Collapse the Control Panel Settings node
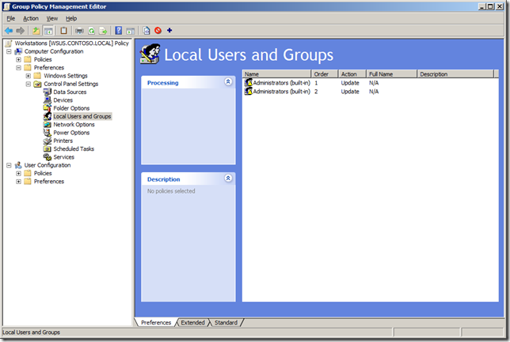This screenshot has width=510, height=342. [x=29, y=84]
